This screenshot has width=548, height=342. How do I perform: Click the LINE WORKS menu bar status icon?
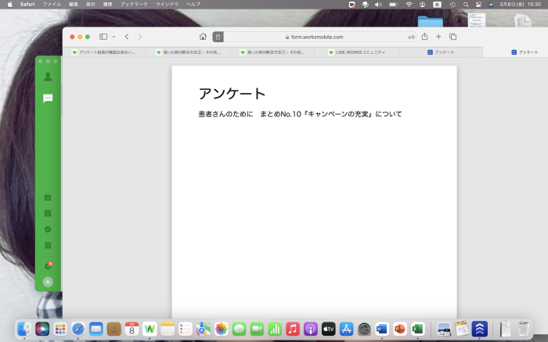pyautogui.click(x=352, y=5)
